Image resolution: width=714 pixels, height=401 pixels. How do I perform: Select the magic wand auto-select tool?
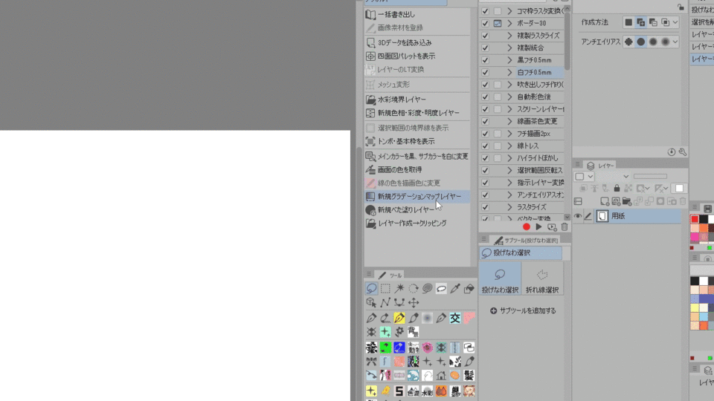tap(399, 288)
